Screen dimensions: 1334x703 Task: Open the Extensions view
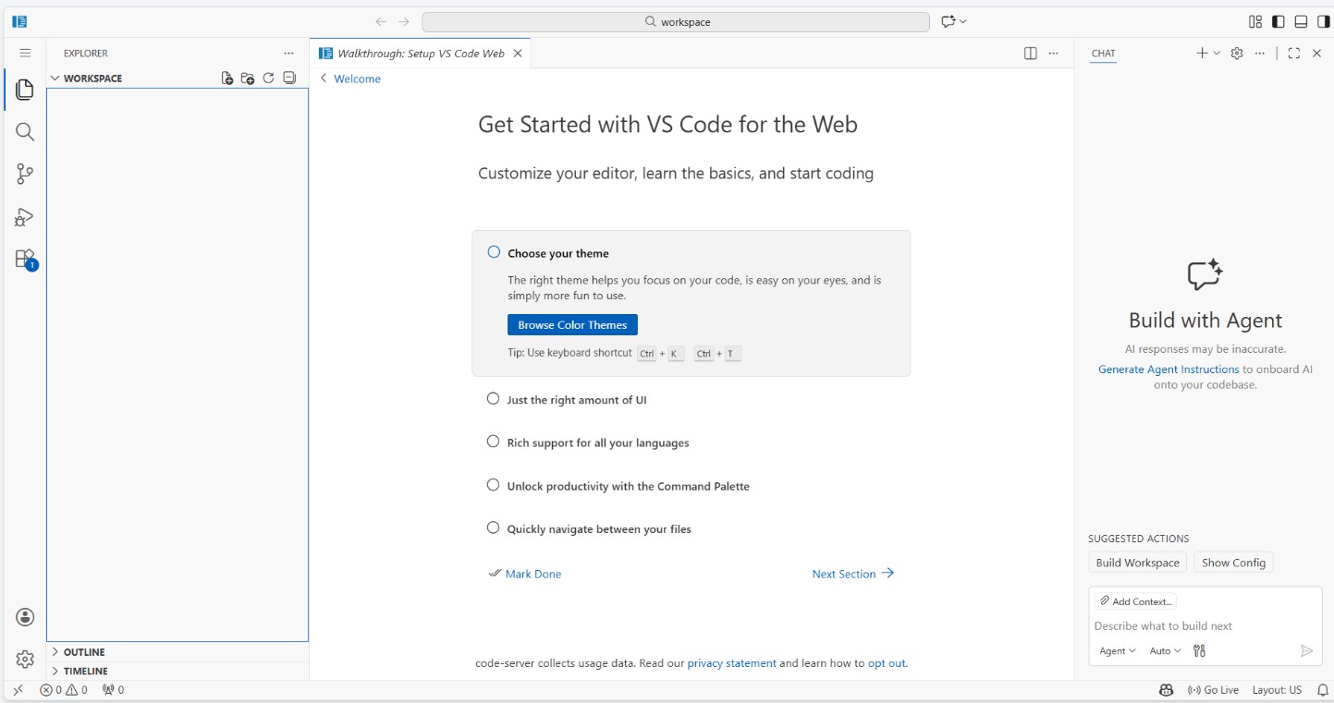tap(25, 260)
